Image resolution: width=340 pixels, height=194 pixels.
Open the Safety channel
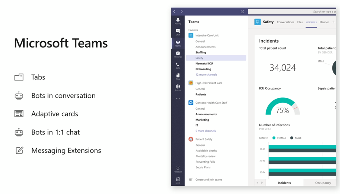click(x=216, y=58)
